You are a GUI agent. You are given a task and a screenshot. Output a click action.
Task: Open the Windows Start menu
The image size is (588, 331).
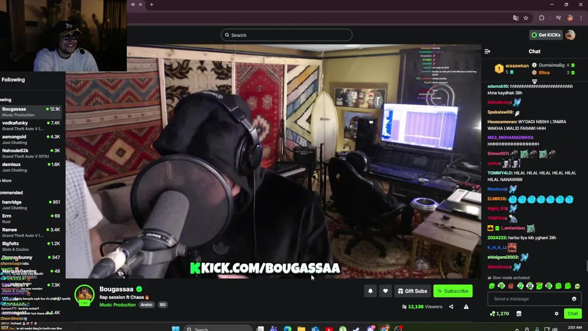click(x=175, y=328)
